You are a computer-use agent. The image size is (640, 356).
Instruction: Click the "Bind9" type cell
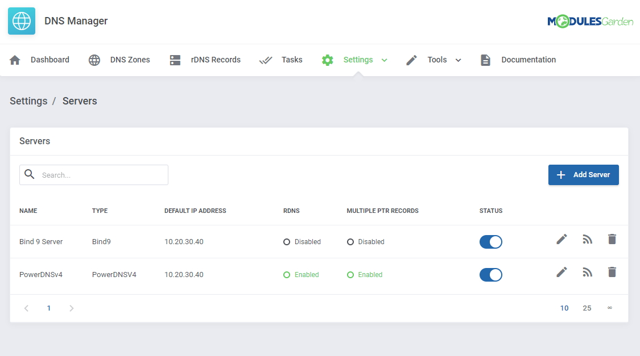click(101, 241)
